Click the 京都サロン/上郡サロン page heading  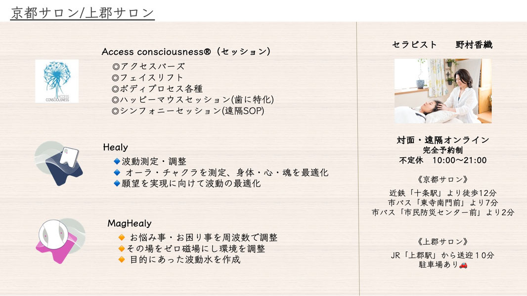coord(83,13)
